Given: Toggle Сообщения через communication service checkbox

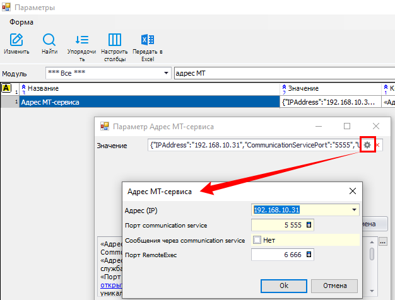Looking at the screenshot, I should click(257, 239).
